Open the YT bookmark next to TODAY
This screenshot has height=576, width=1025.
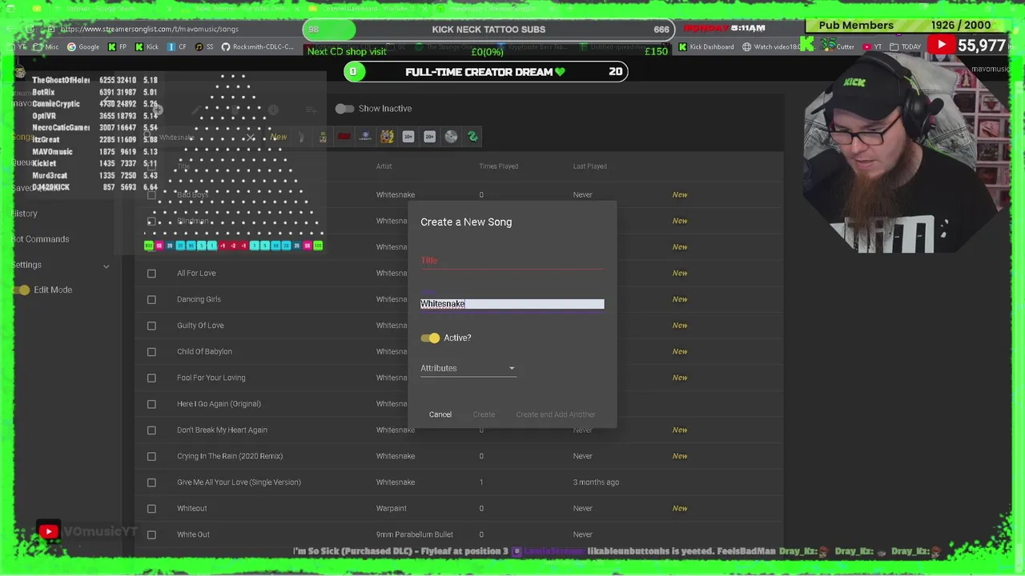pyautogui.click(x=872, y=46)
